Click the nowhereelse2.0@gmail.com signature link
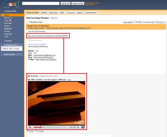 (x=44, y=55)
